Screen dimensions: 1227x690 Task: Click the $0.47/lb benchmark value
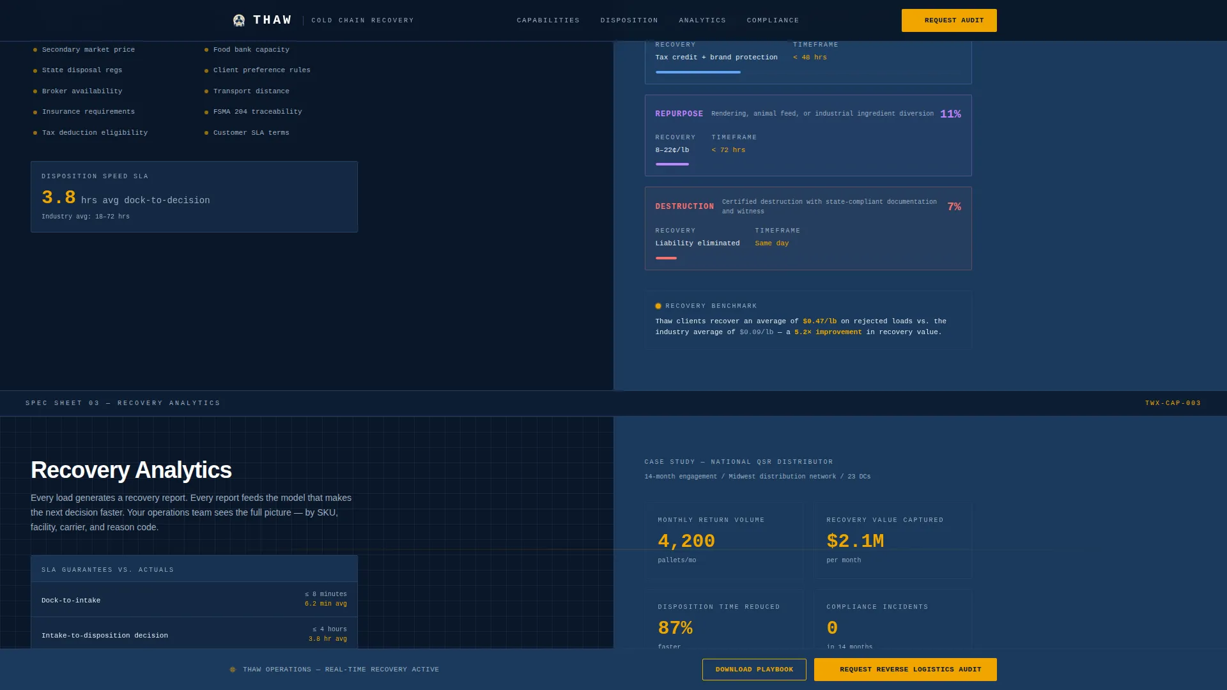(819, 321)
